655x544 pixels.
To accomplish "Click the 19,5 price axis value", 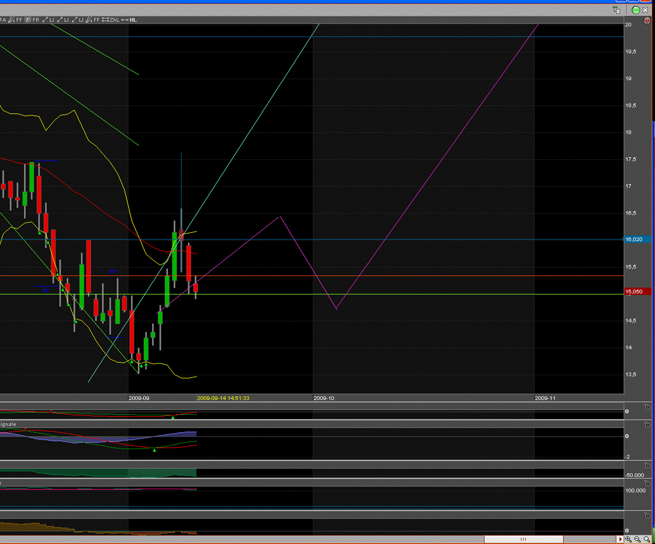I will pos(631,52).
